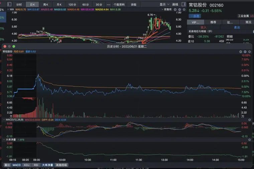254x169 pixels.
Task: Select the 大单净量 indicator tab at the bottom
Action: pos(47,165)
